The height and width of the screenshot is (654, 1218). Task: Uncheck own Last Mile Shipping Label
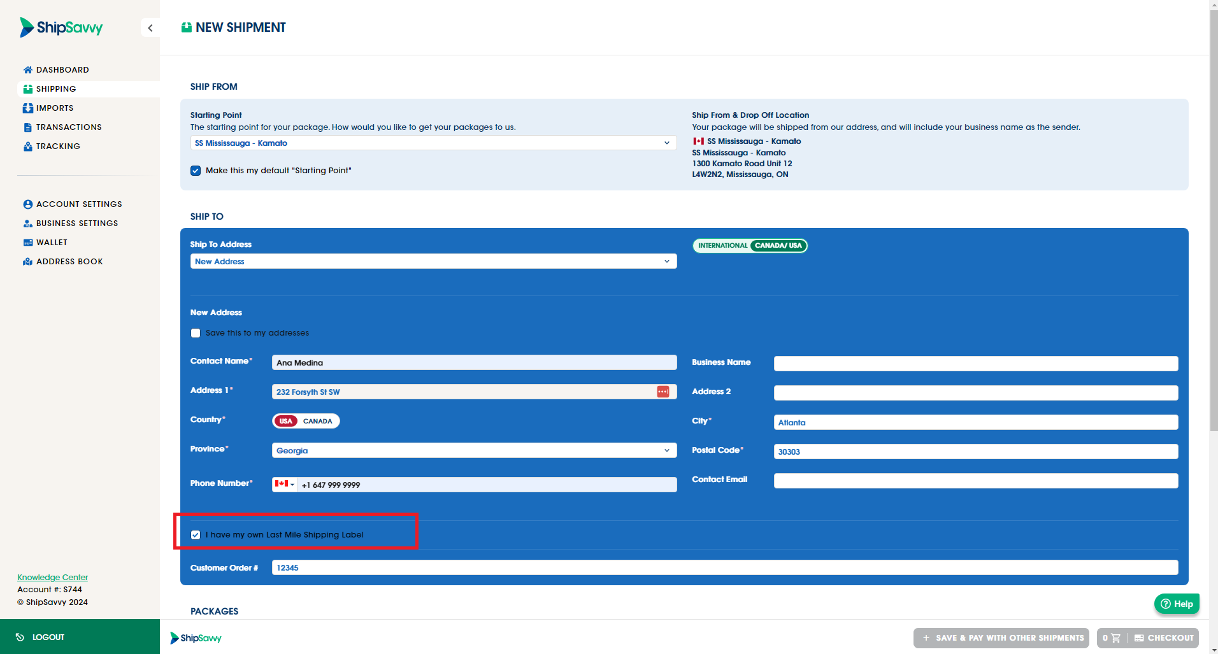click(196, 535)
